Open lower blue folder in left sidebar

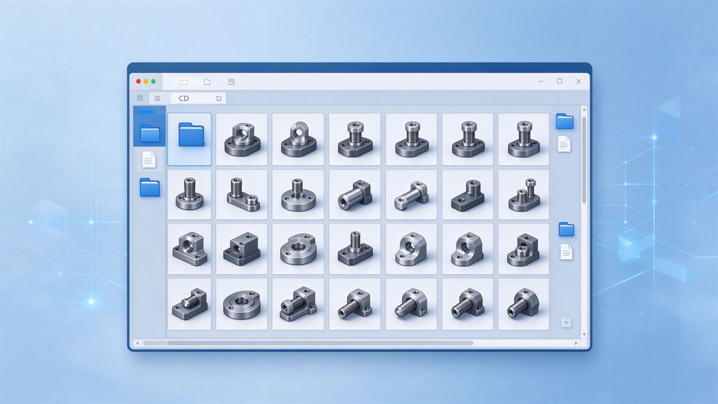[150, 187]
